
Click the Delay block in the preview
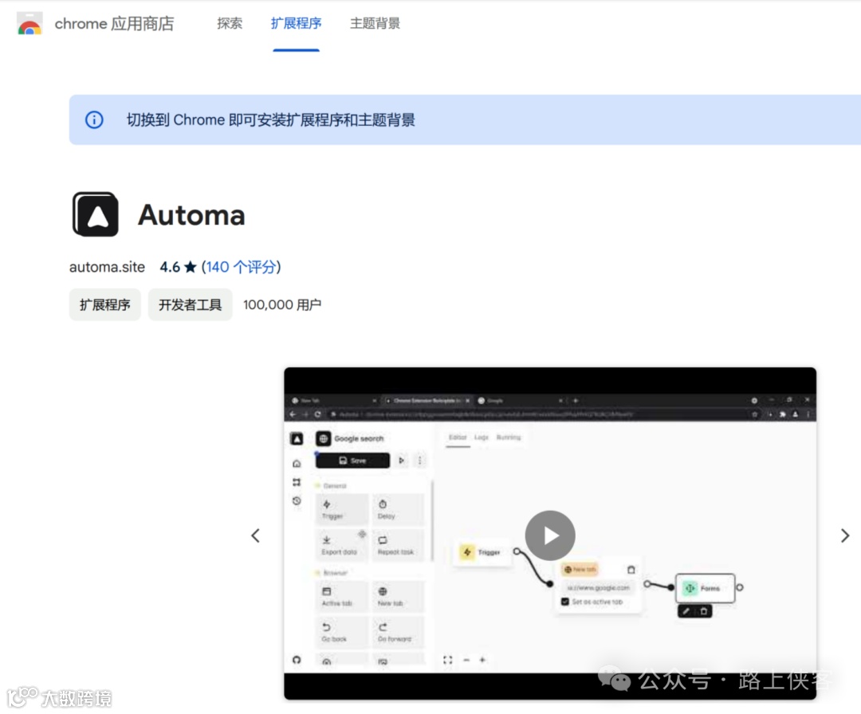point(398,509)
